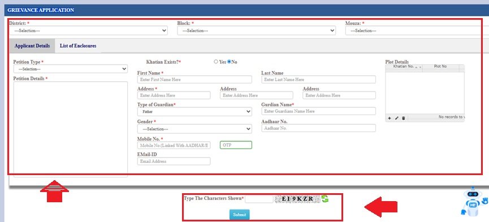The image size is (489, 222).
Task: Click the Guardian Name input field
Action: coord(318,111)
